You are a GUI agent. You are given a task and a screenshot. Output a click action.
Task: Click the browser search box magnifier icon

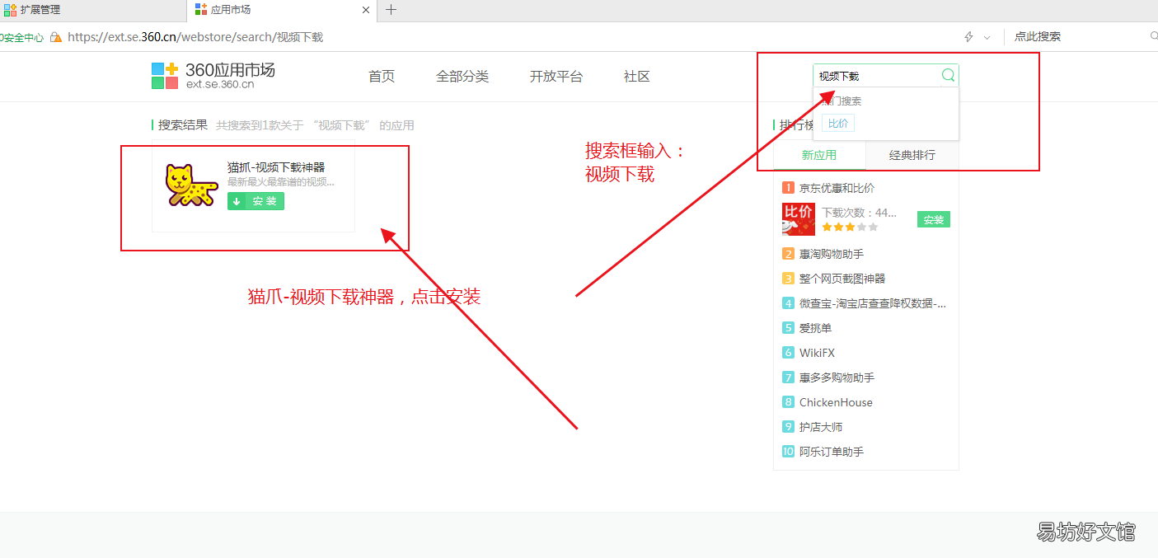point(1153,36)
